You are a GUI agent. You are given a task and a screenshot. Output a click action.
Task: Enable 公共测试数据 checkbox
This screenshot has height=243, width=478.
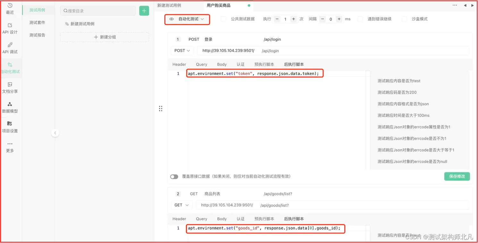click(x=223, y=19)
